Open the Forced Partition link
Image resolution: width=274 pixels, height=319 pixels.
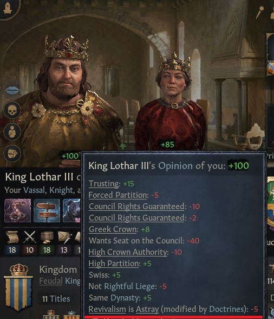point(118,195)
